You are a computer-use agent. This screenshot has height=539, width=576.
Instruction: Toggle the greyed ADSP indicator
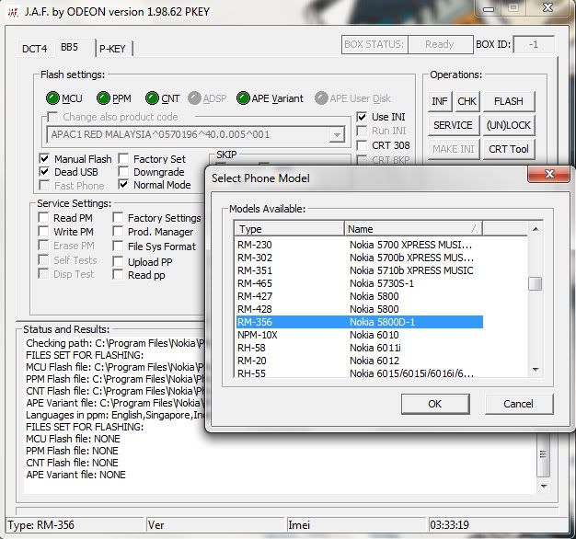pyautogui.click(x=194, y=98)
